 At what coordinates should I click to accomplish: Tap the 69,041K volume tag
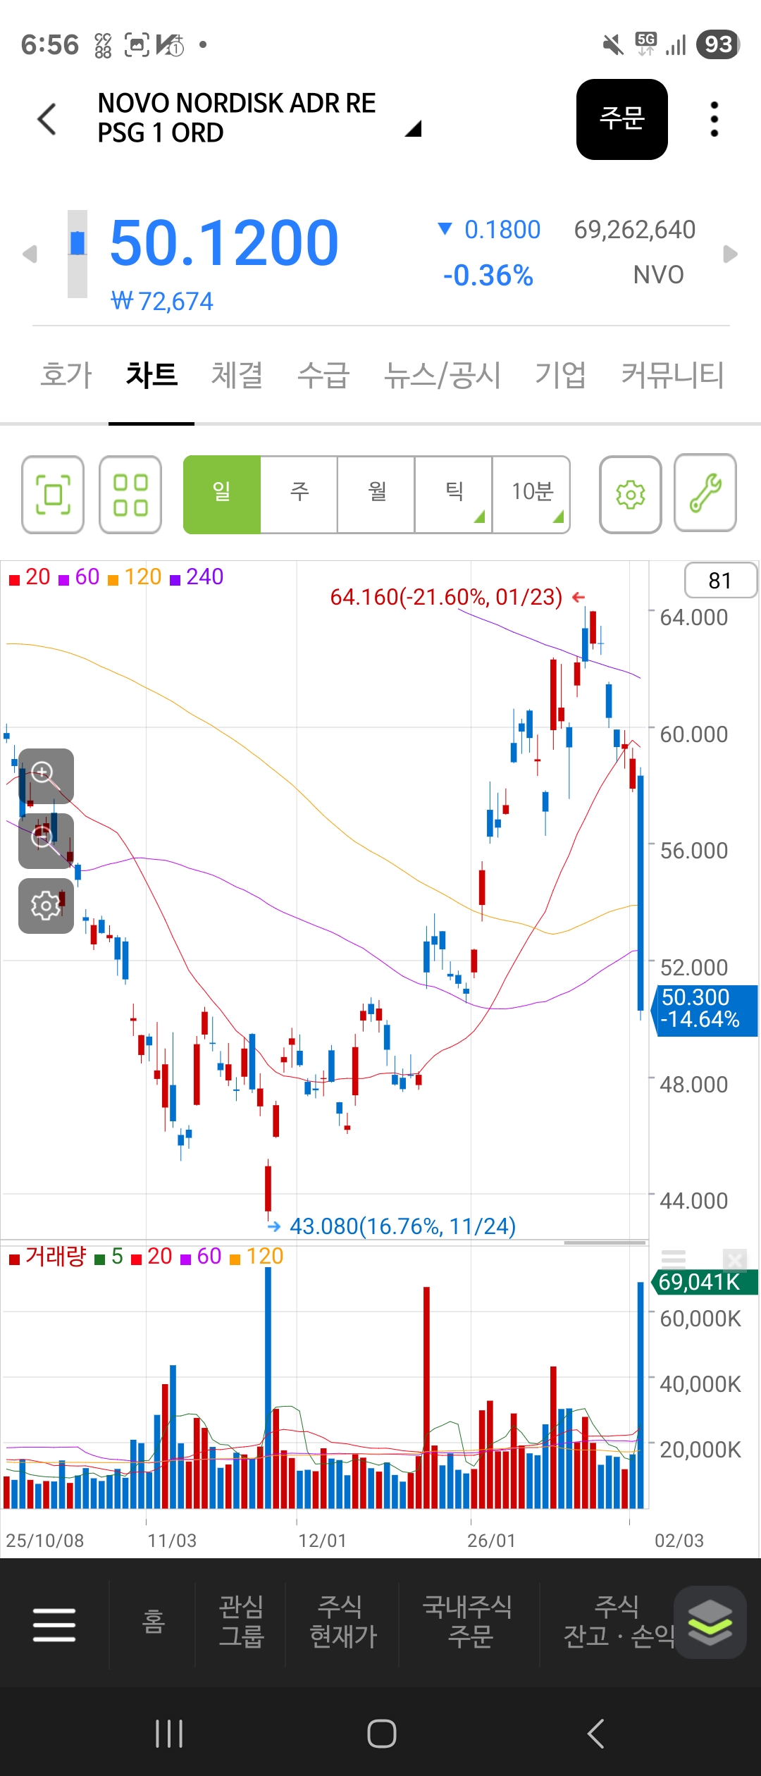(x=704, y=1283)
